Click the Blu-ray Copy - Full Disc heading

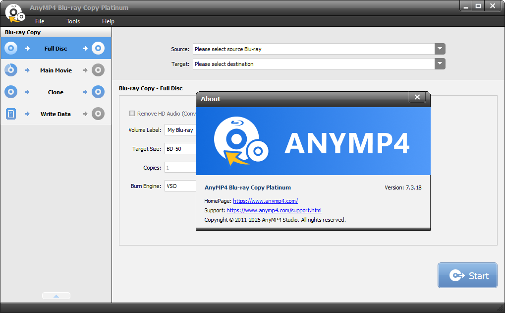(x=151, y=88)
